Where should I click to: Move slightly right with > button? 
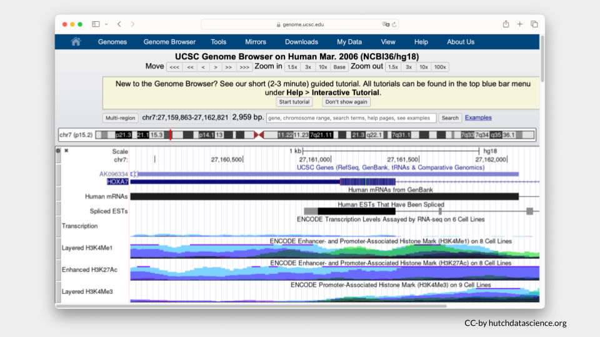(216, 67)
